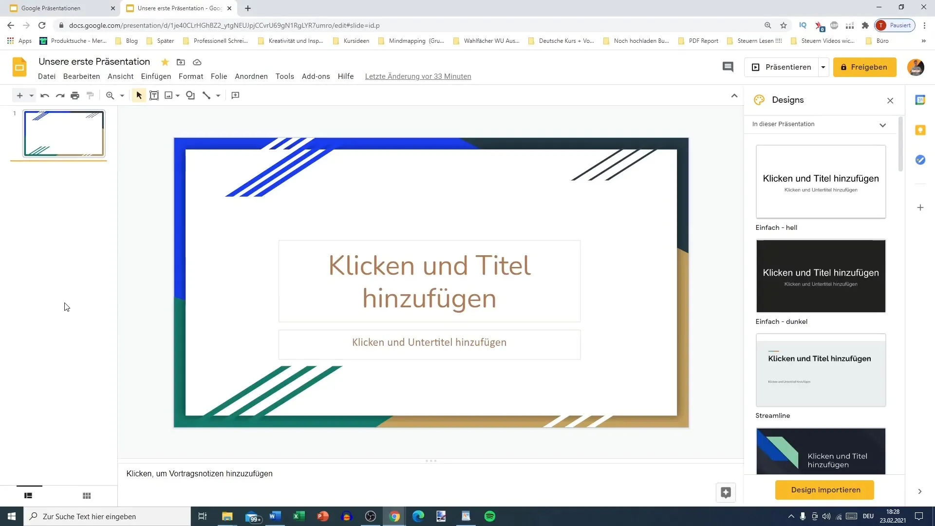The height and width of the screenshot is (526, 935).
Task: Click the 'Präsentieren' dropdown arrow
Action: pos(823,67)
